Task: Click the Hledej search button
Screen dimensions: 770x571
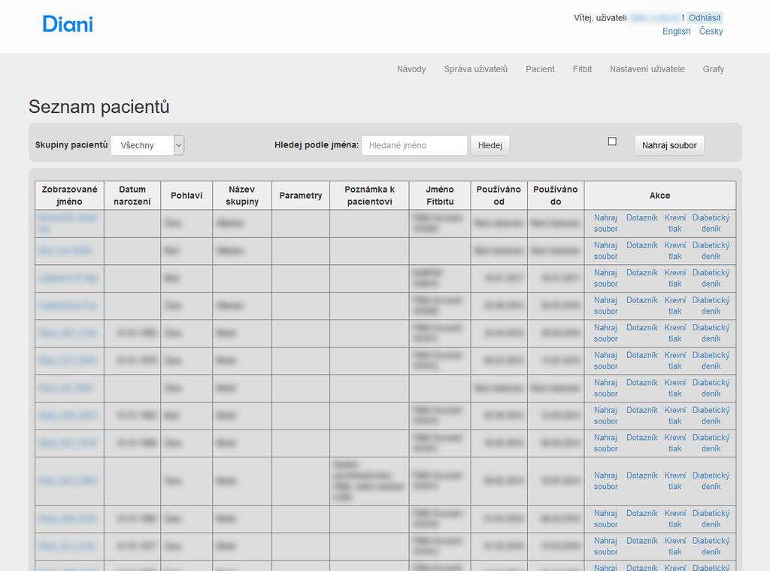Action: [x=490, y=145]
